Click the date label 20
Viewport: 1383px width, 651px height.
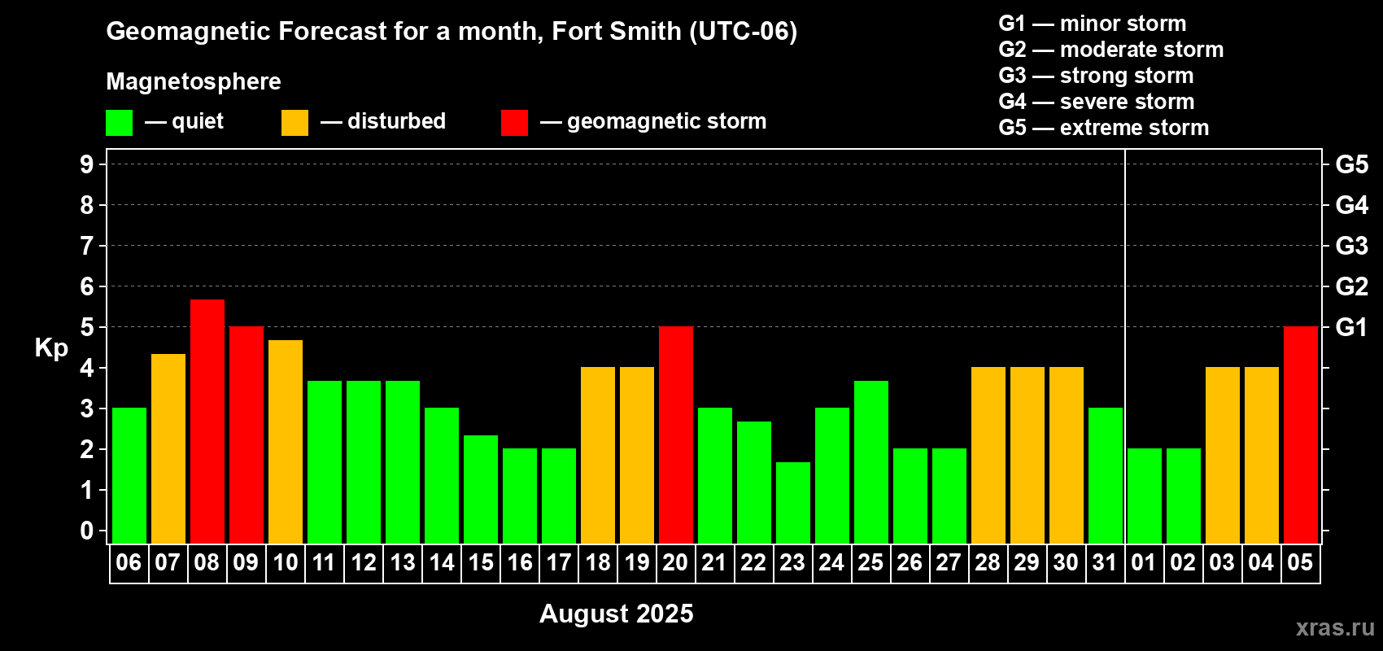pos(675,562)
